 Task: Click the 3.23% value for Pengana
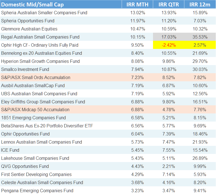tap(137, 191)
